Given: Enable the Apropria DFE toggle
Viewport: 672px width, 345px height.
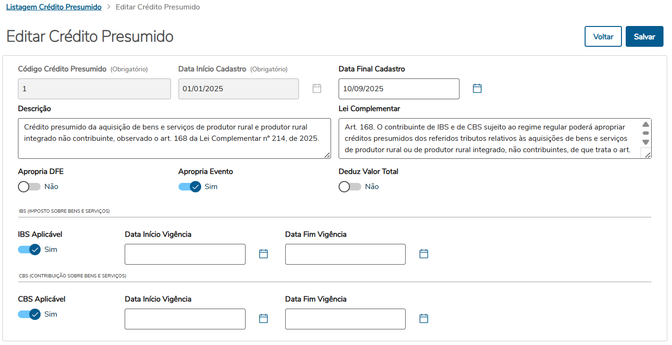Looking at the screenshot, I should point(29,187).
